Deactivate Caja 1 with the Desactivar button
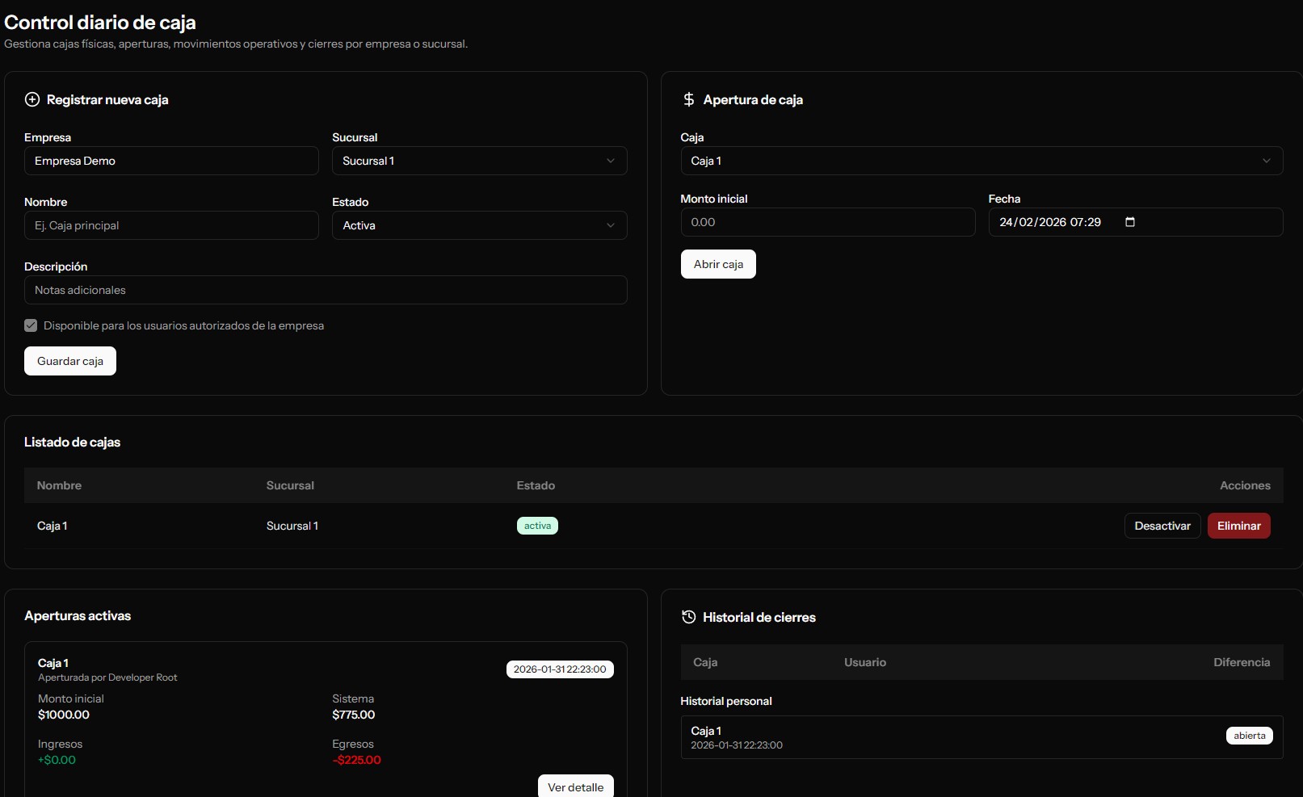Viewport: 1303px width, 797px height. point(1162,526)
